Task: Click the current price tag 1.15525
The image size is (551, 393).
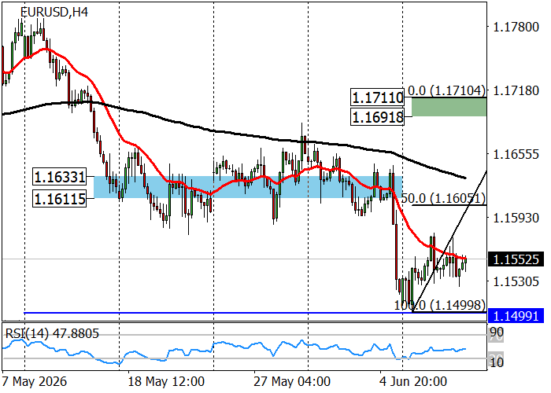Action: 516,259
